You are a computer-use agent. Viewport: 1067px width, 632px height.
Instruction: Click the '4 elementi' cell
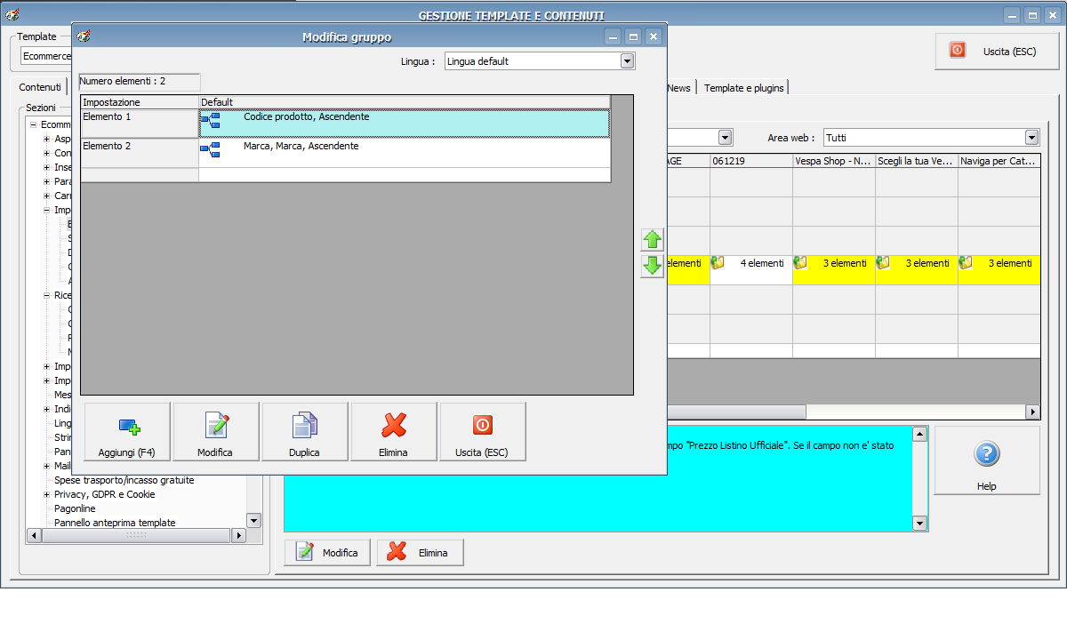pyautogui.click(x=750, y=270)
